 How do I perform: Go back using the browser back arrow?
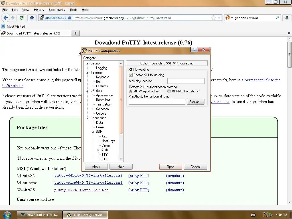6,18
